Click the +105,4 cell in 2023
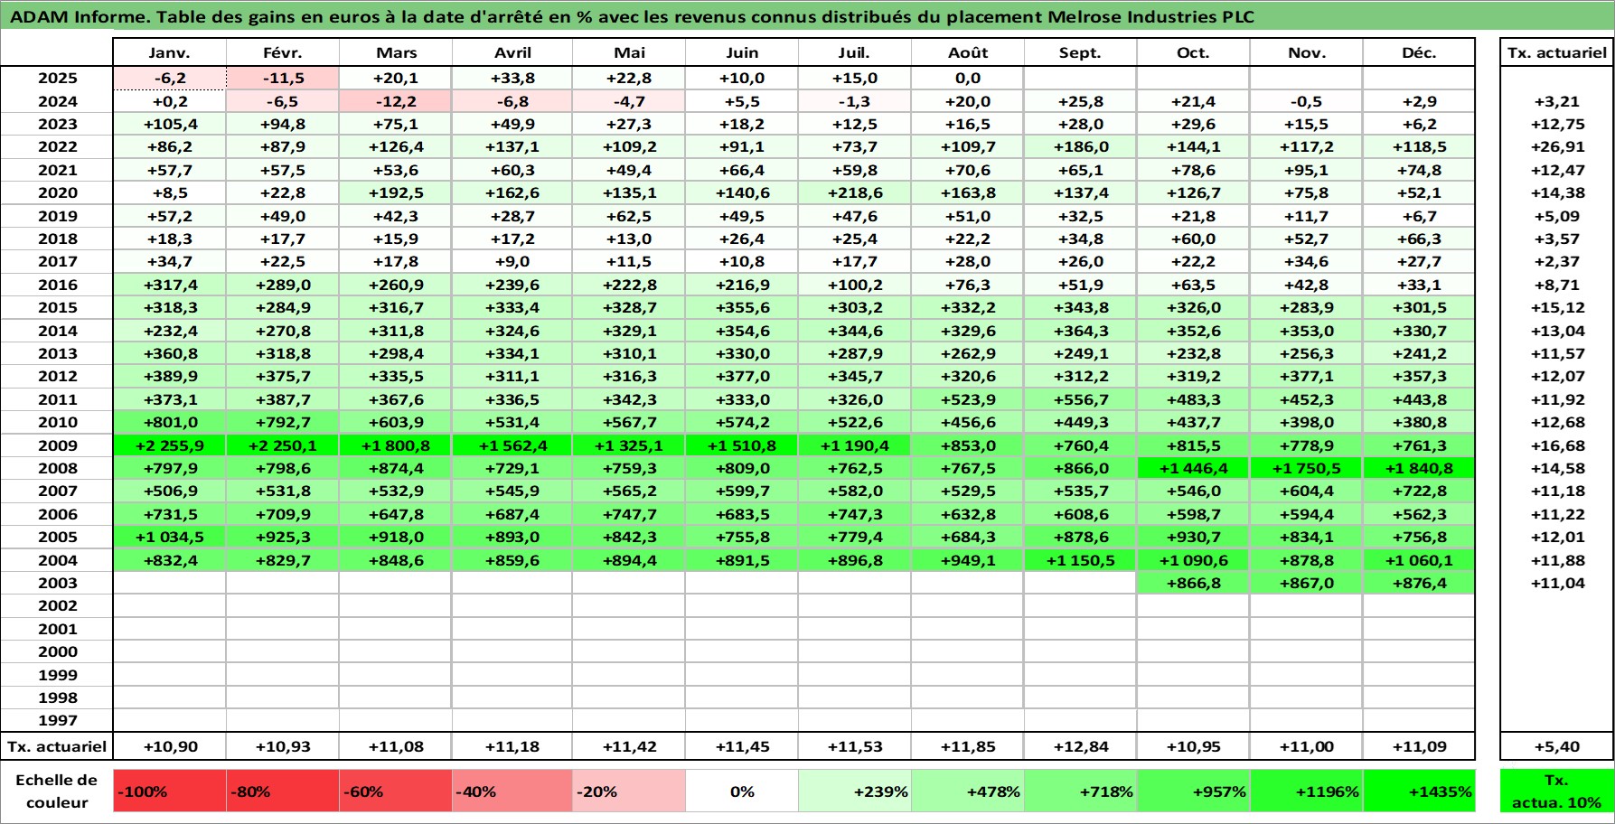 click(x=170, y=124)
